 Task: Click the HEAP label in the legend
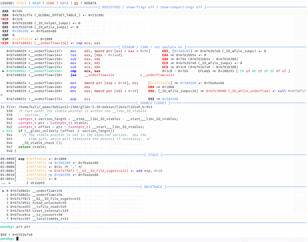[36, 3]
